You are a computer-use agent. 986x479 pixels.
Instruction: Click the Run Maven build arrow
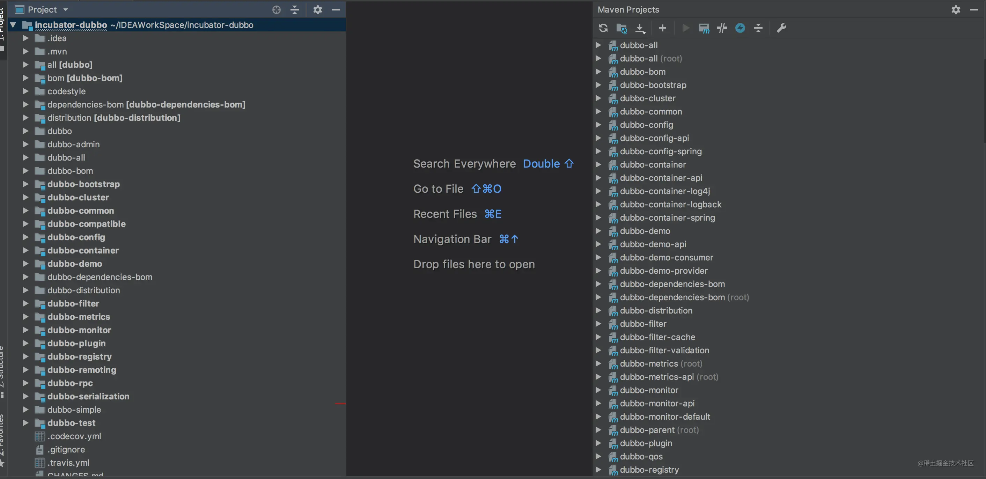click(685, 28)
